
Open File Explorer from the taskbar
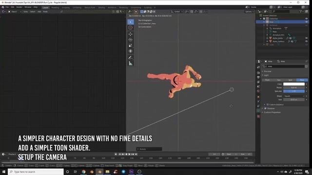107,172
